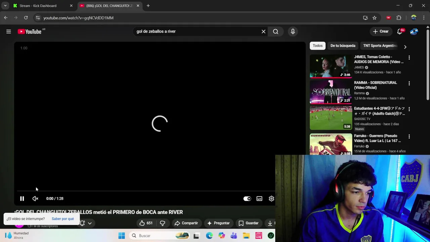Open options for Estudiantes 4-4-2FW video
Viewport: 430px width, 242px height.
(x=409, y=109)
